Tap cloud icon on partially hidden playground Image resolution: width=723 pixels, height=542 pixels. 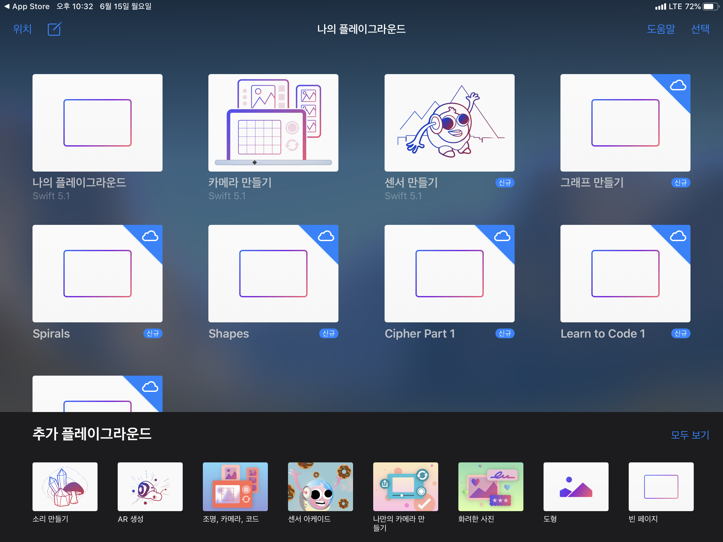pyautogui.click(x=150, y=387)
